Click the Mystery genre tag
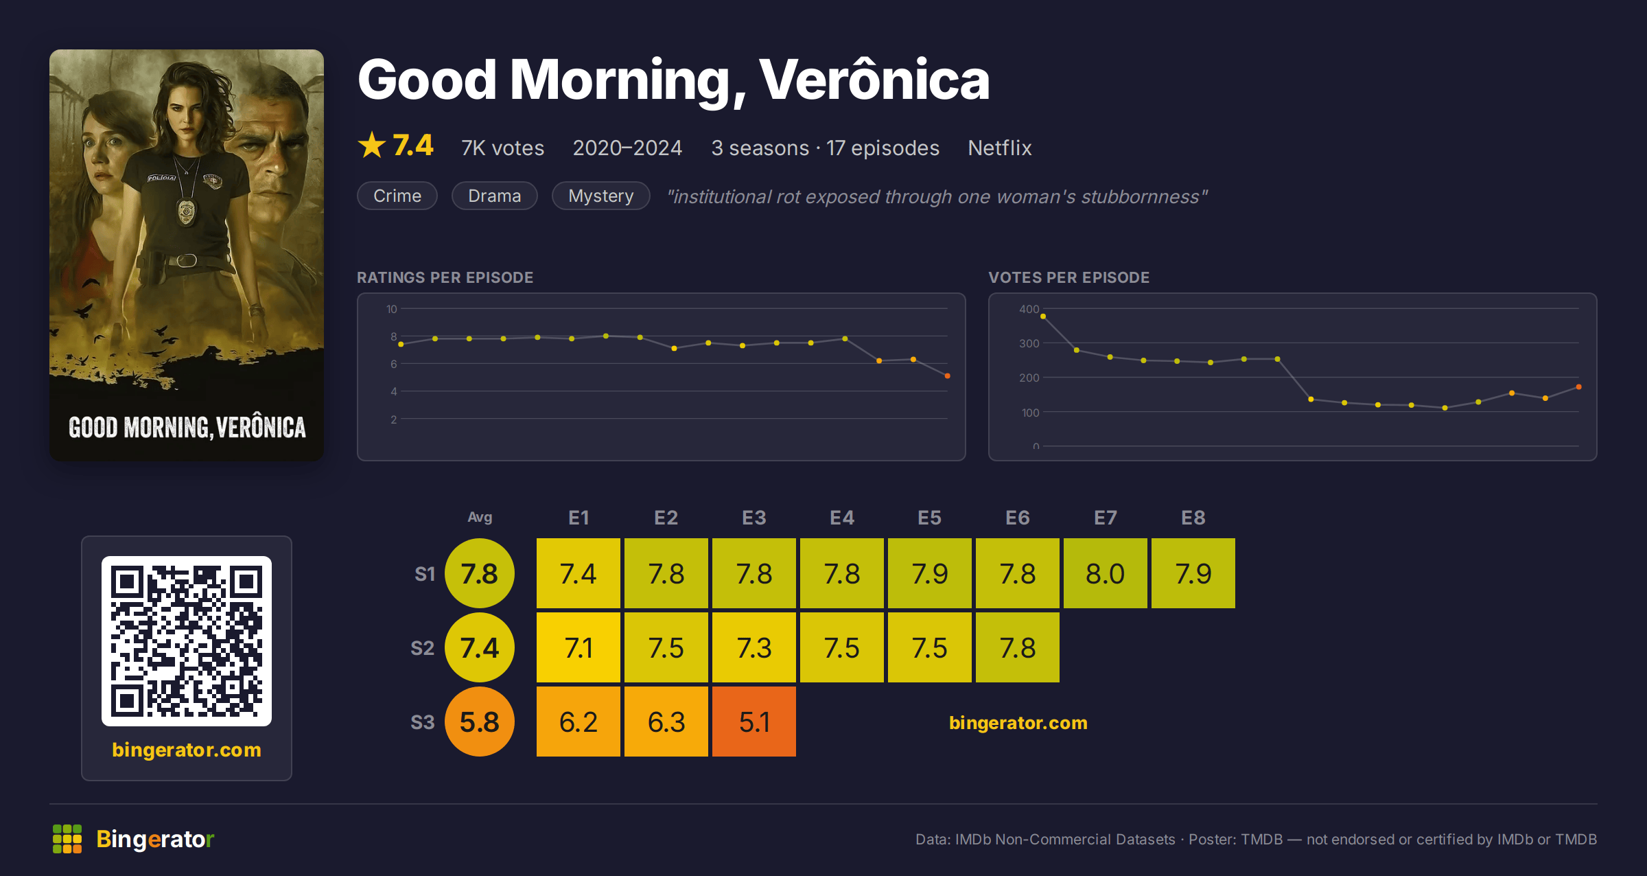Screen dimensions: 1647x876 601,196
